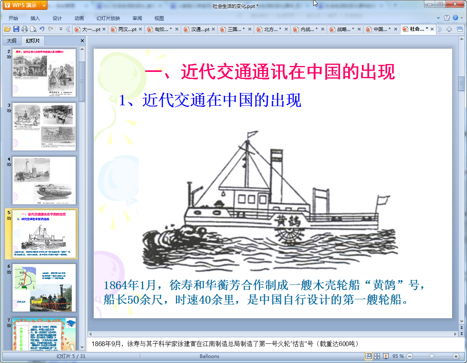This screenshot has height=363, width=467.
Task: Select the 幻灯片 slides pane tab
Action: pos(33,40)
